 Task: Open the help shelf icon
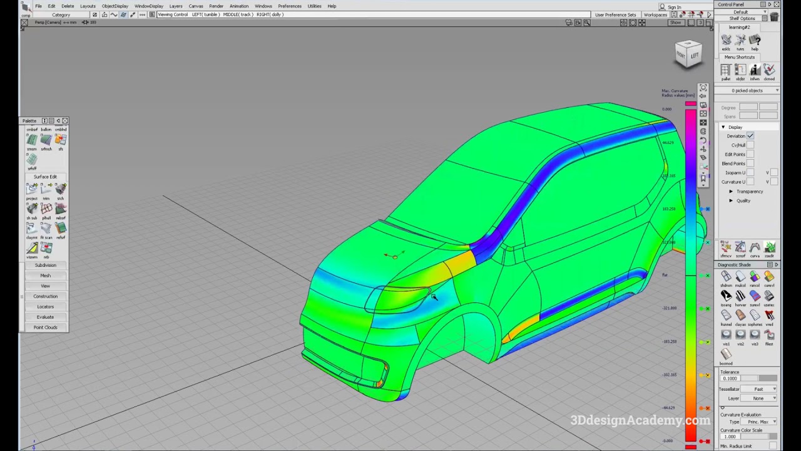755,40
